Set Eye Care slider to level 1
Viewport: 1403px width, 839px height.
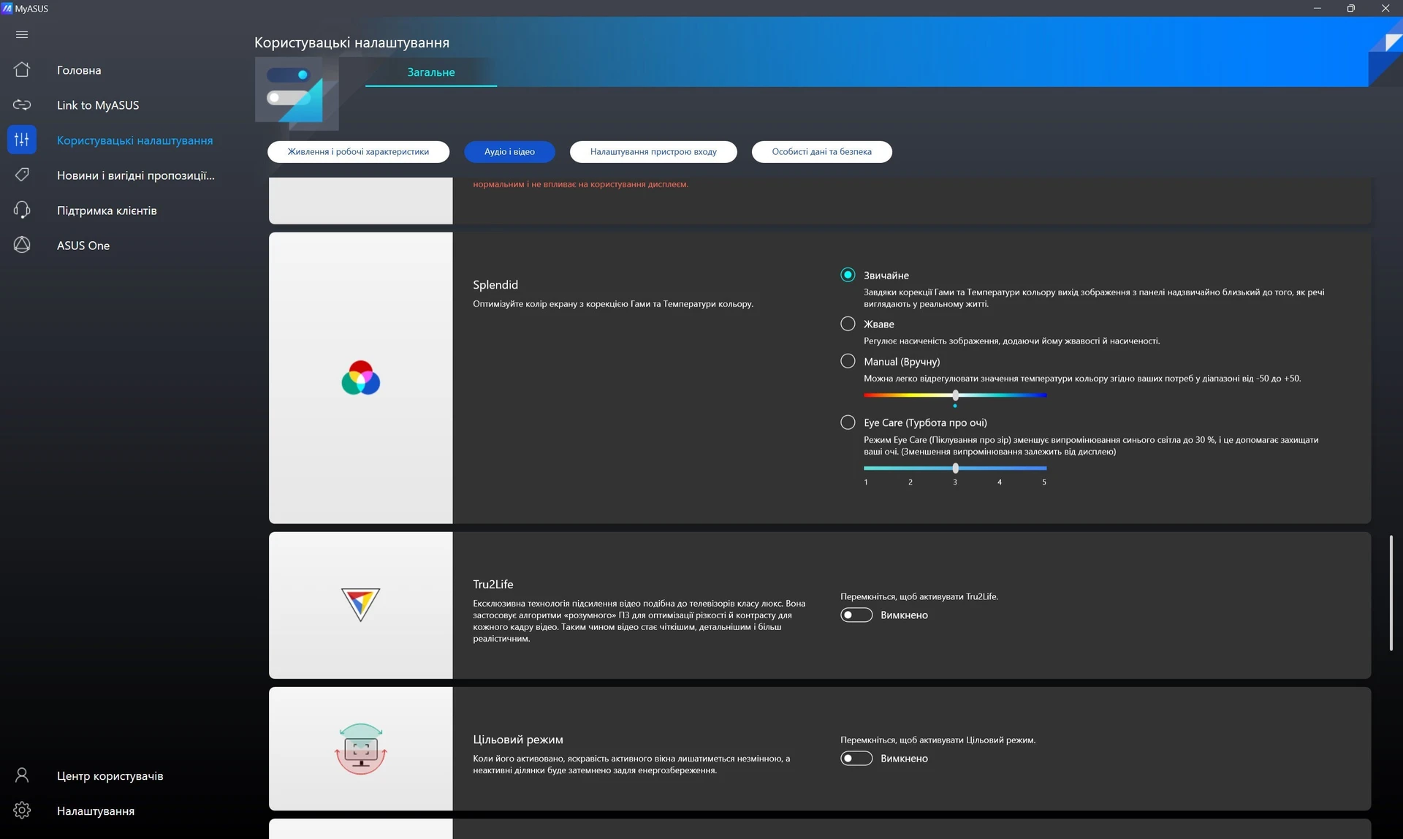(x=865, y=468)
